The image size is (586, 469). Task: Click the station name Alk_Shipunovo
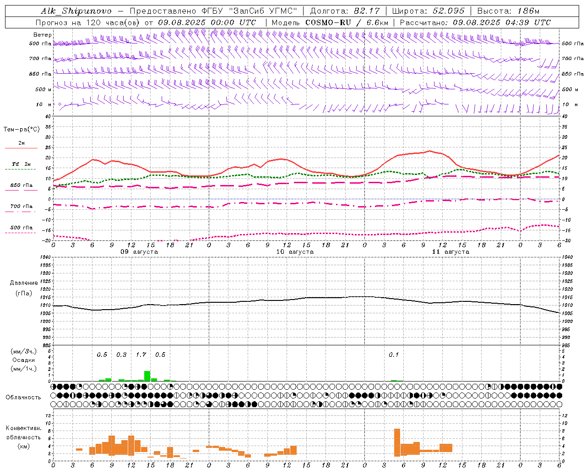pos(76,11)
